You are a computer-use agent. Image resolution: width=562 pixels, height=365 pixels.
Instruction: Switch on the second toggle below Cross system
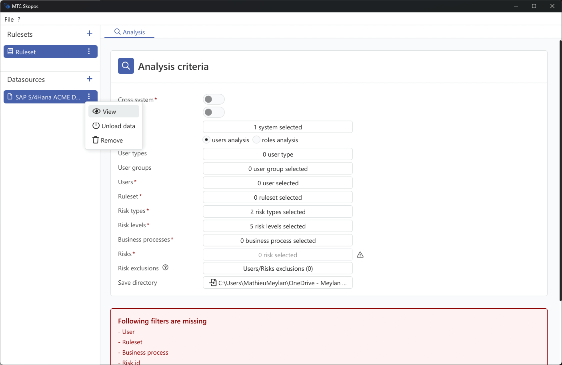[x=214, y=112]
